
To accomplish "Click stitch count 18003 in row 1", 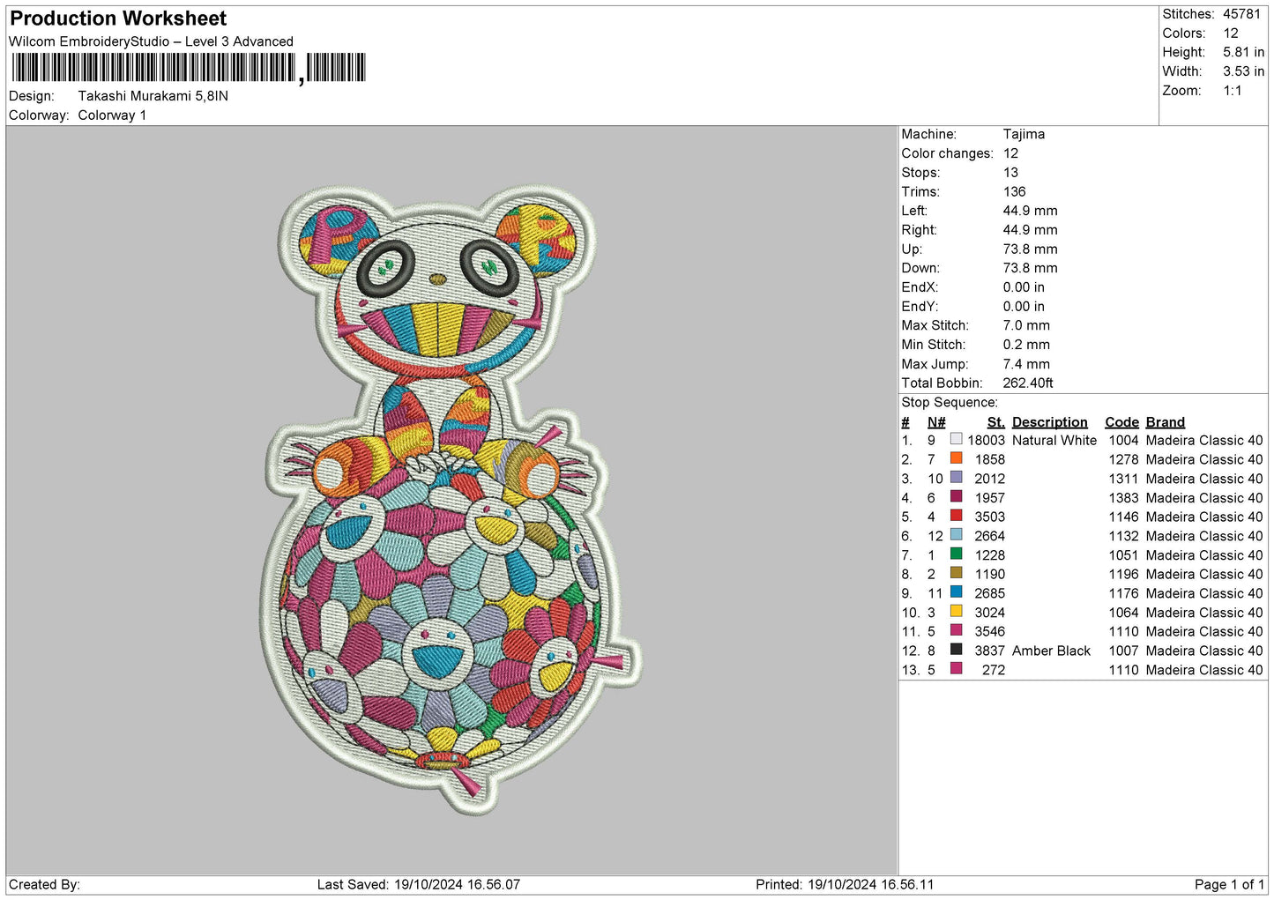I will tap(986, 440).
